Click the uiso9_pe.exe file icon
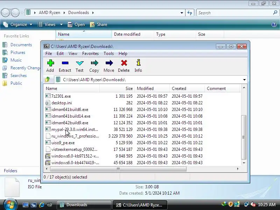The image size is (280, 210). click(x=48, y=142)
